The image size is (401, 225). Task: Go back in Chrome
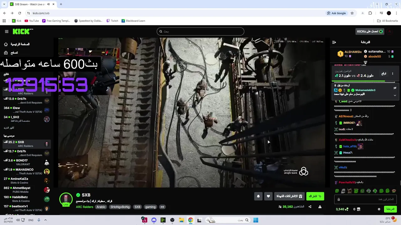pyautogui.click(x=4, y=13)
